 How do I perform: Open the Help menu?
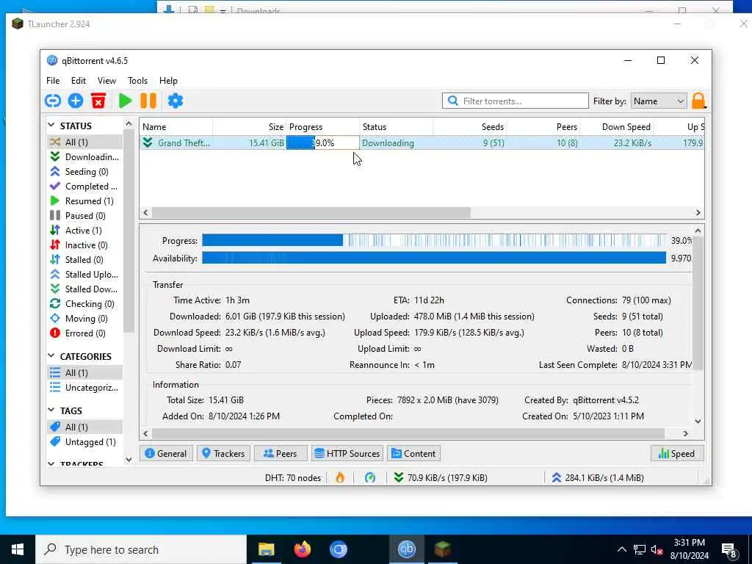pos(168,81)
